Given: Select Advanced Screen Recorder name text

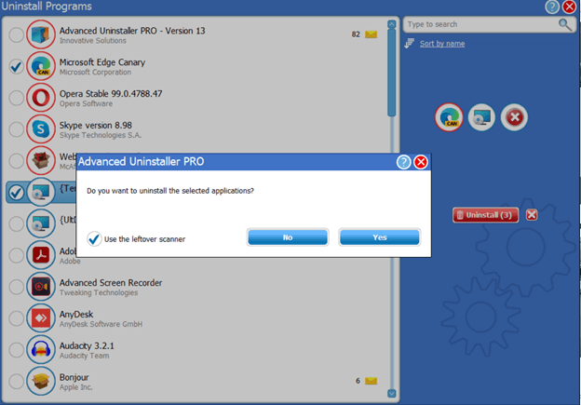Looking at the screenshot, I should coord(111,283).
